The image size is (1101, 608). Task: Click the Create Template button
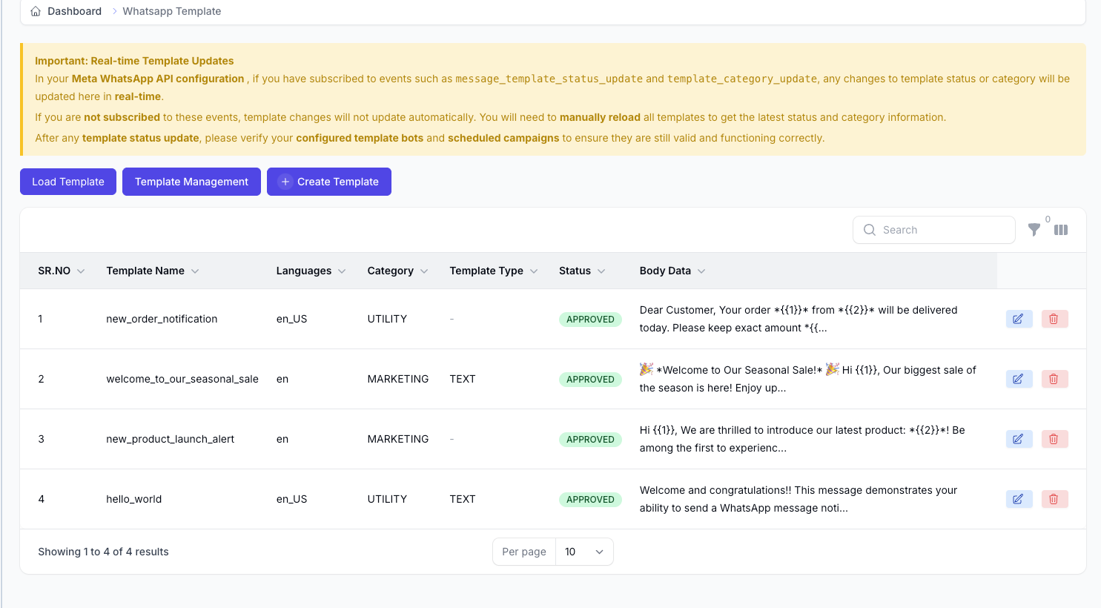(329, 182)
